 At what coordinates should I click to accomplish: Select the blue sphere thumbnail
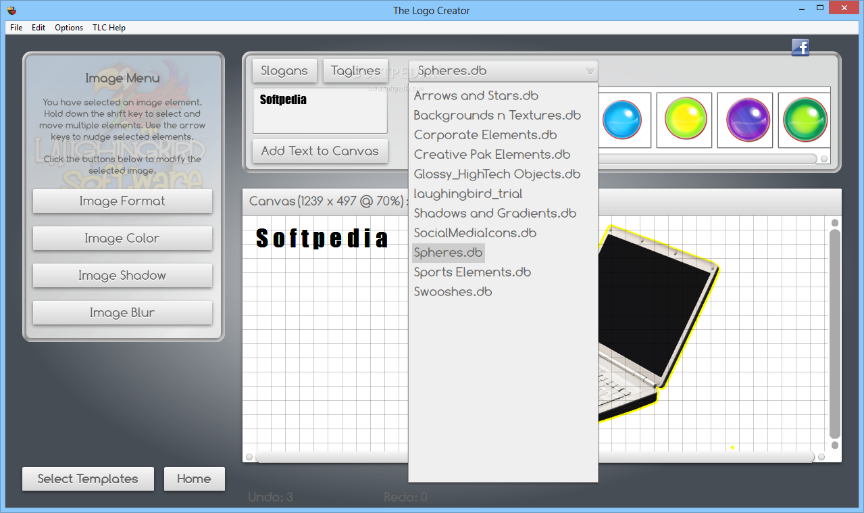pyautogui.click(x=622, y=120)
